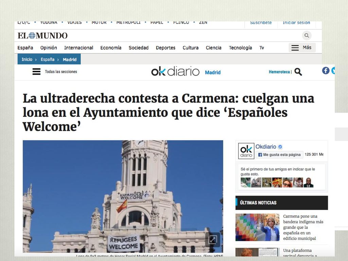The width and height of the screenshot is (348, 261).
Task: Click the Ayuntamiento main article photo
Action: [x=123, y=196]
